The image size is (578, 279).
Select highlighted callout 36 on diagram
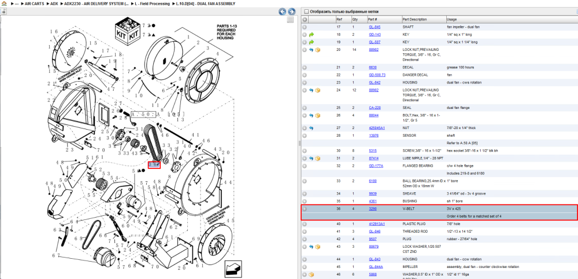tap(154, 165)
